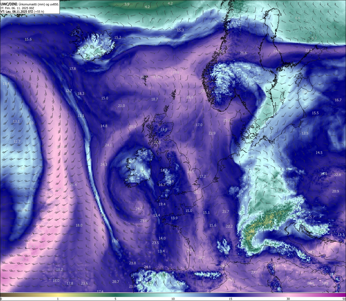346x301 pixels.
Task: Click the 12.1 value label
Action: [x=81, y=116]
